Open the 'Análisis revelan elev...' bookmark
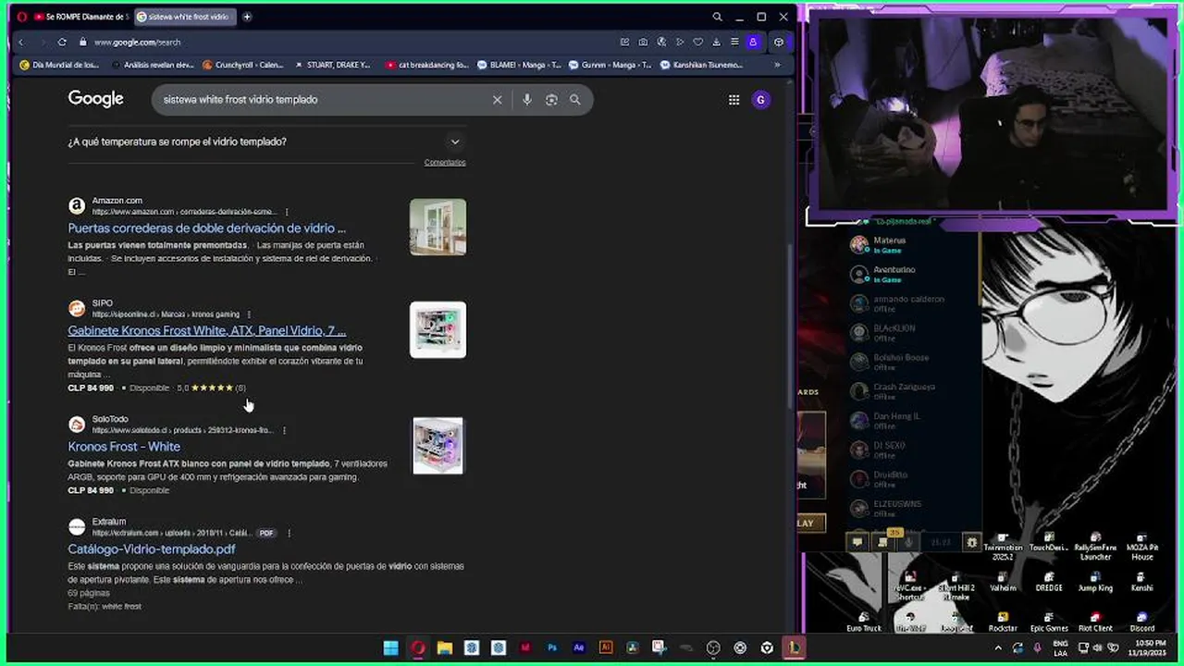This screenshot has height=666, width=1184. (x=152, y=65)
